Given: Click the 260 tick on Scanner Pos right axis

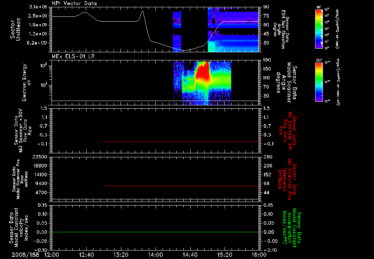Looking at the screenshot, I should click(268, 157).
